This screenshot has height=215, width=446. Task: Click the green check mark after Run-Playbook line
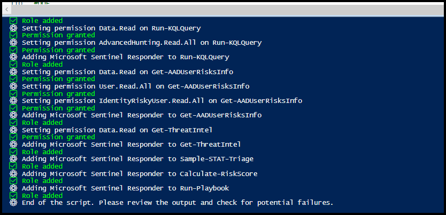coord(13,195)
